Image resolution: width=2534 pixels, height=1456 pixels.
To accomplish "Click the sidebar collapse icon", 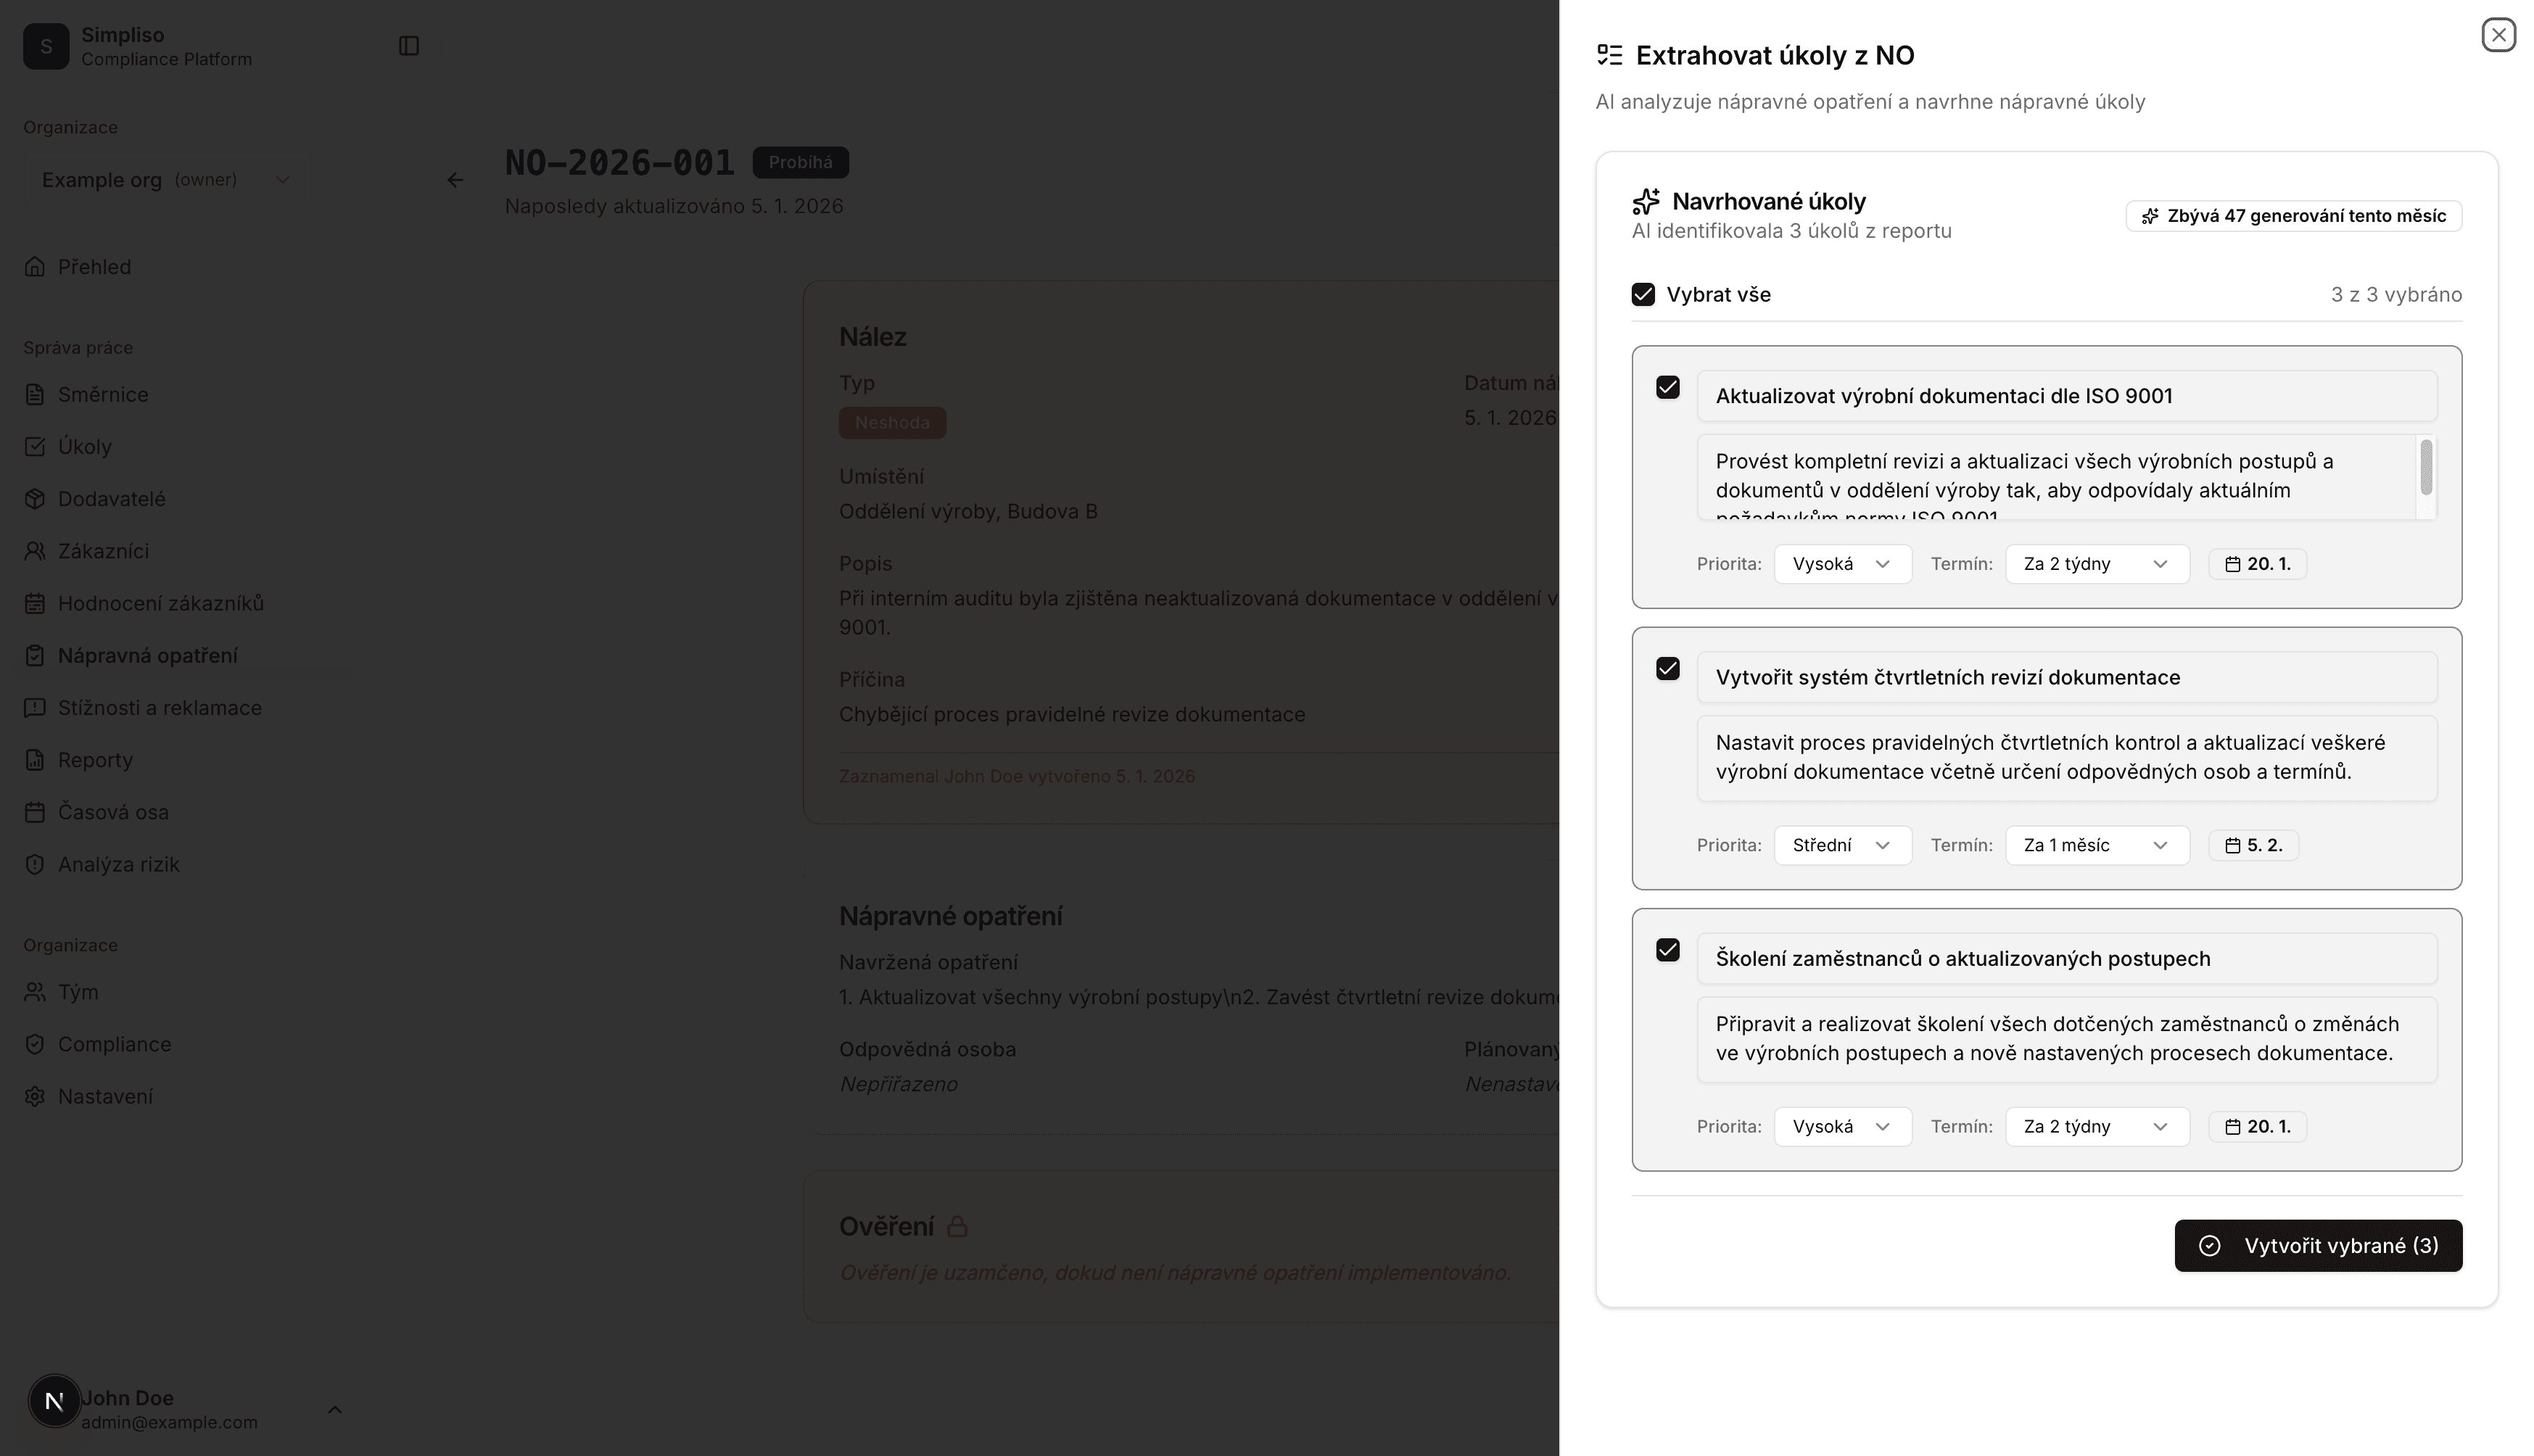I will 408,46.
